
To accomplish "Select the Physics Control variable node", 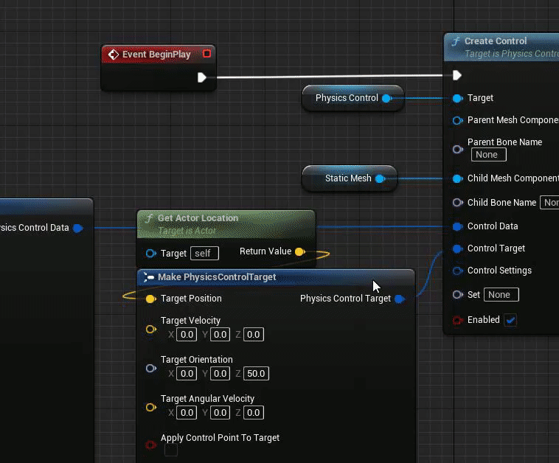I will coord(353,98).
